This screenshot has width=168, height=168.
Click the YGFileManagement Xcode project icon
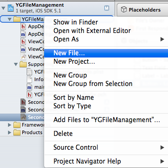tap(11, 8)
